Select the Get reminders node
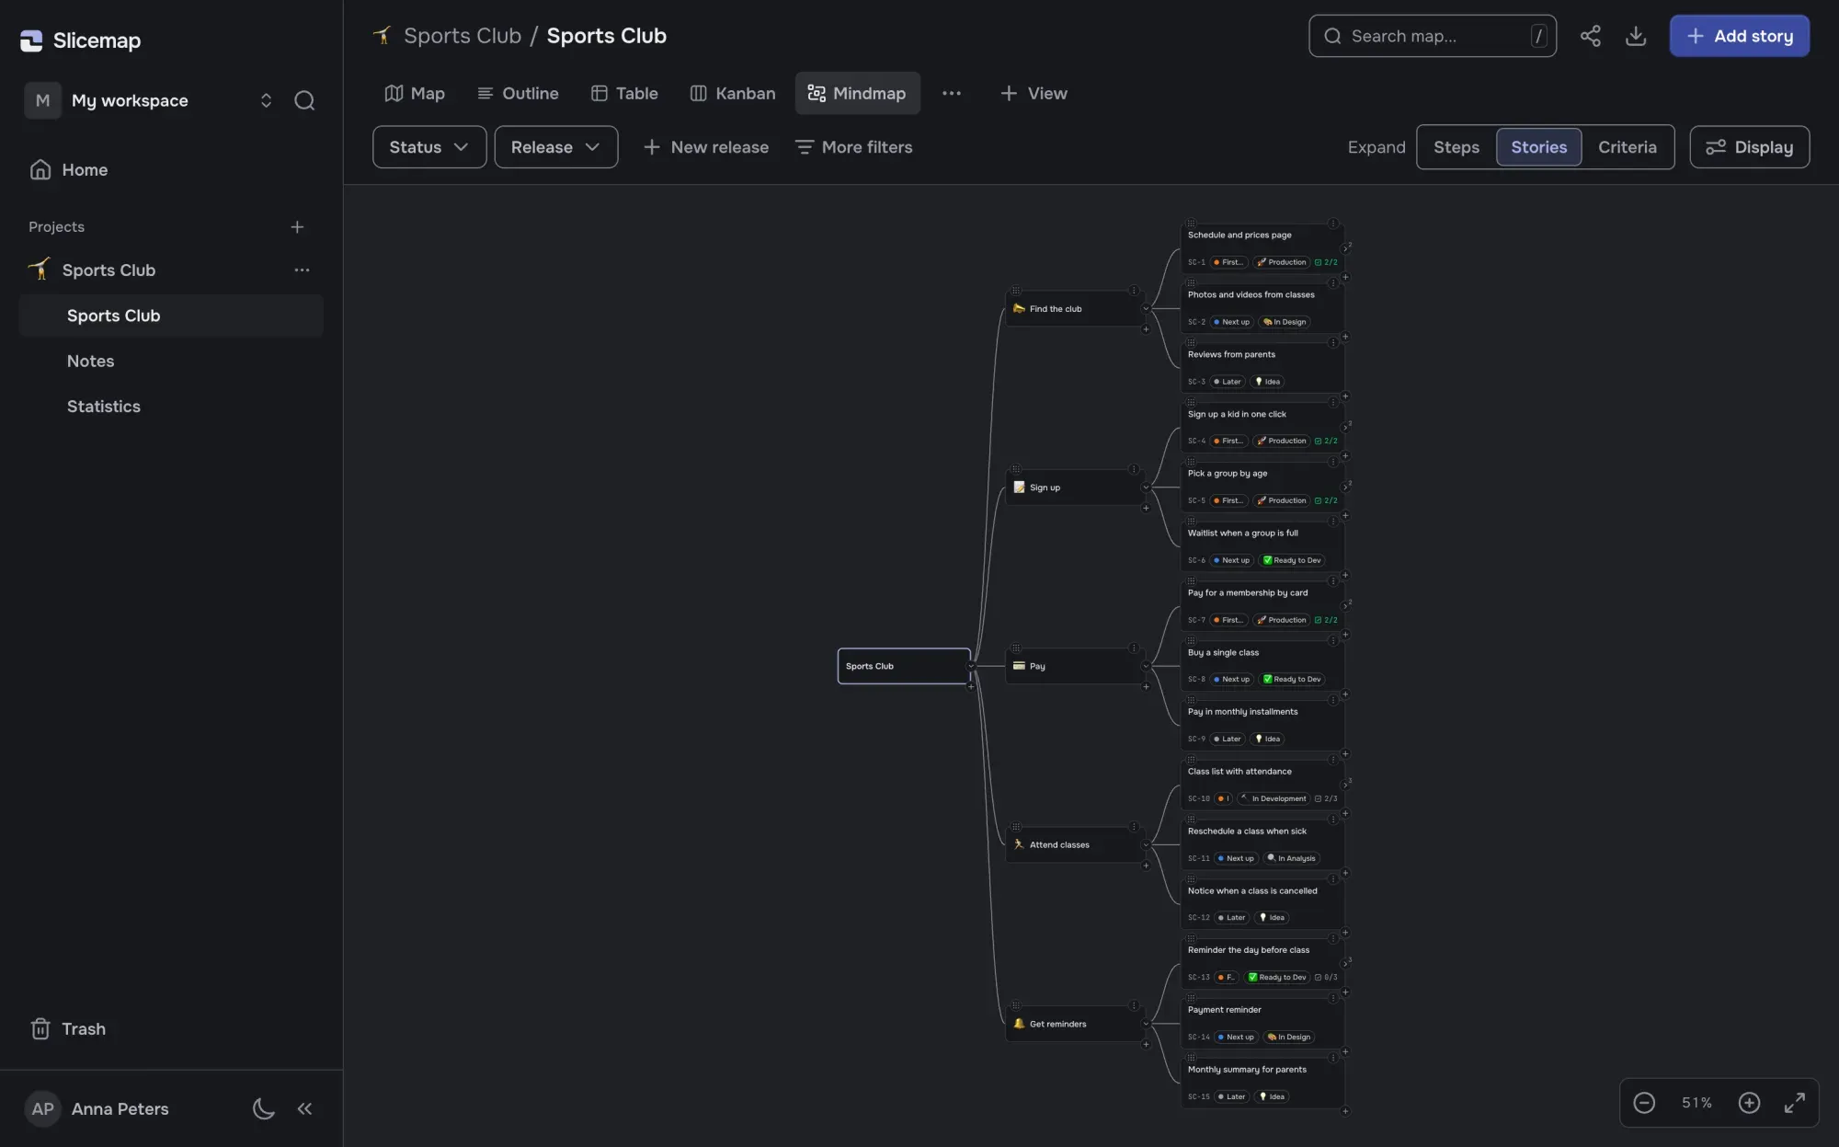Viewport: 1839px width, 1147px height. pyautogui.click(x=1075, y=1024)
